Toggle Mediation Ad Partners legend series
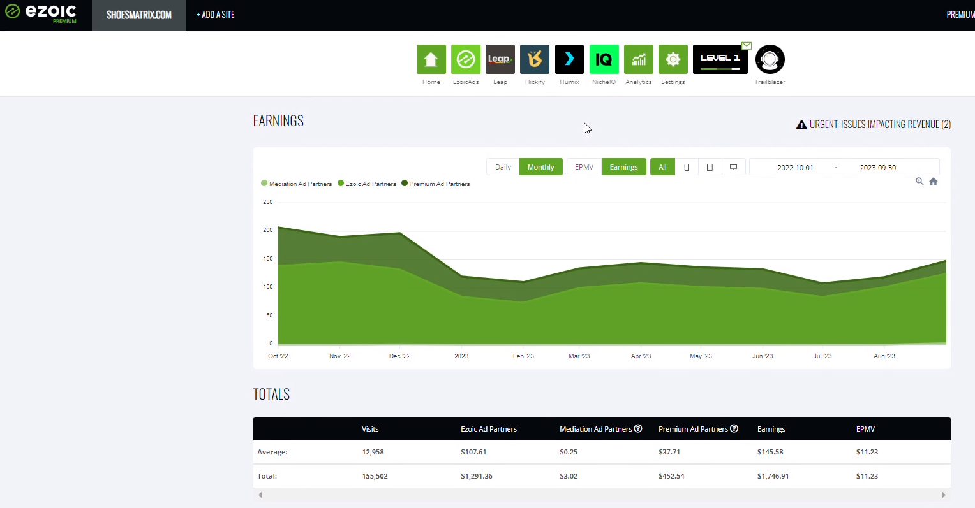975x508 pixels. point(297,184)
